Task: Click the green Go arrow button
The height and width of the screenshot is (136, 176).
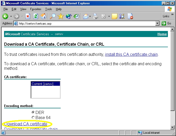Action: [164, 23]
